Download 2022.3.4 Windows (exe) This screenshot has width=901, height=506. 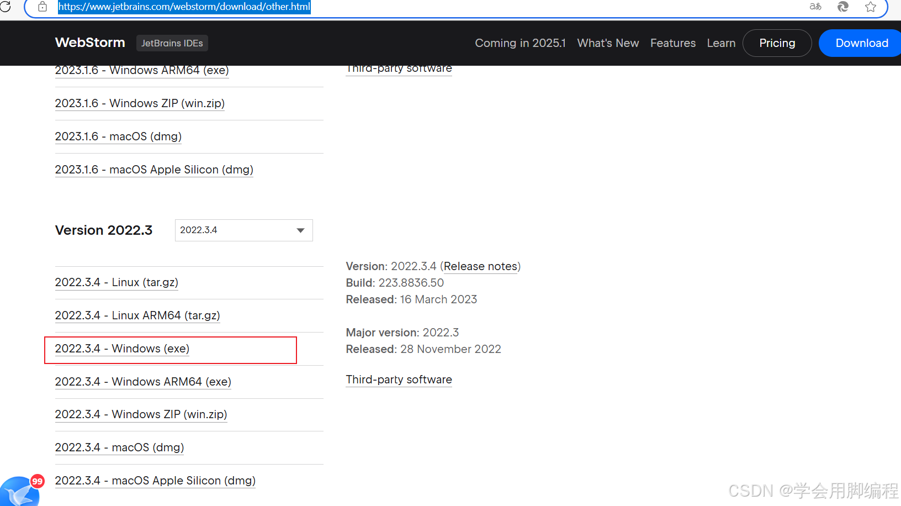122,349
